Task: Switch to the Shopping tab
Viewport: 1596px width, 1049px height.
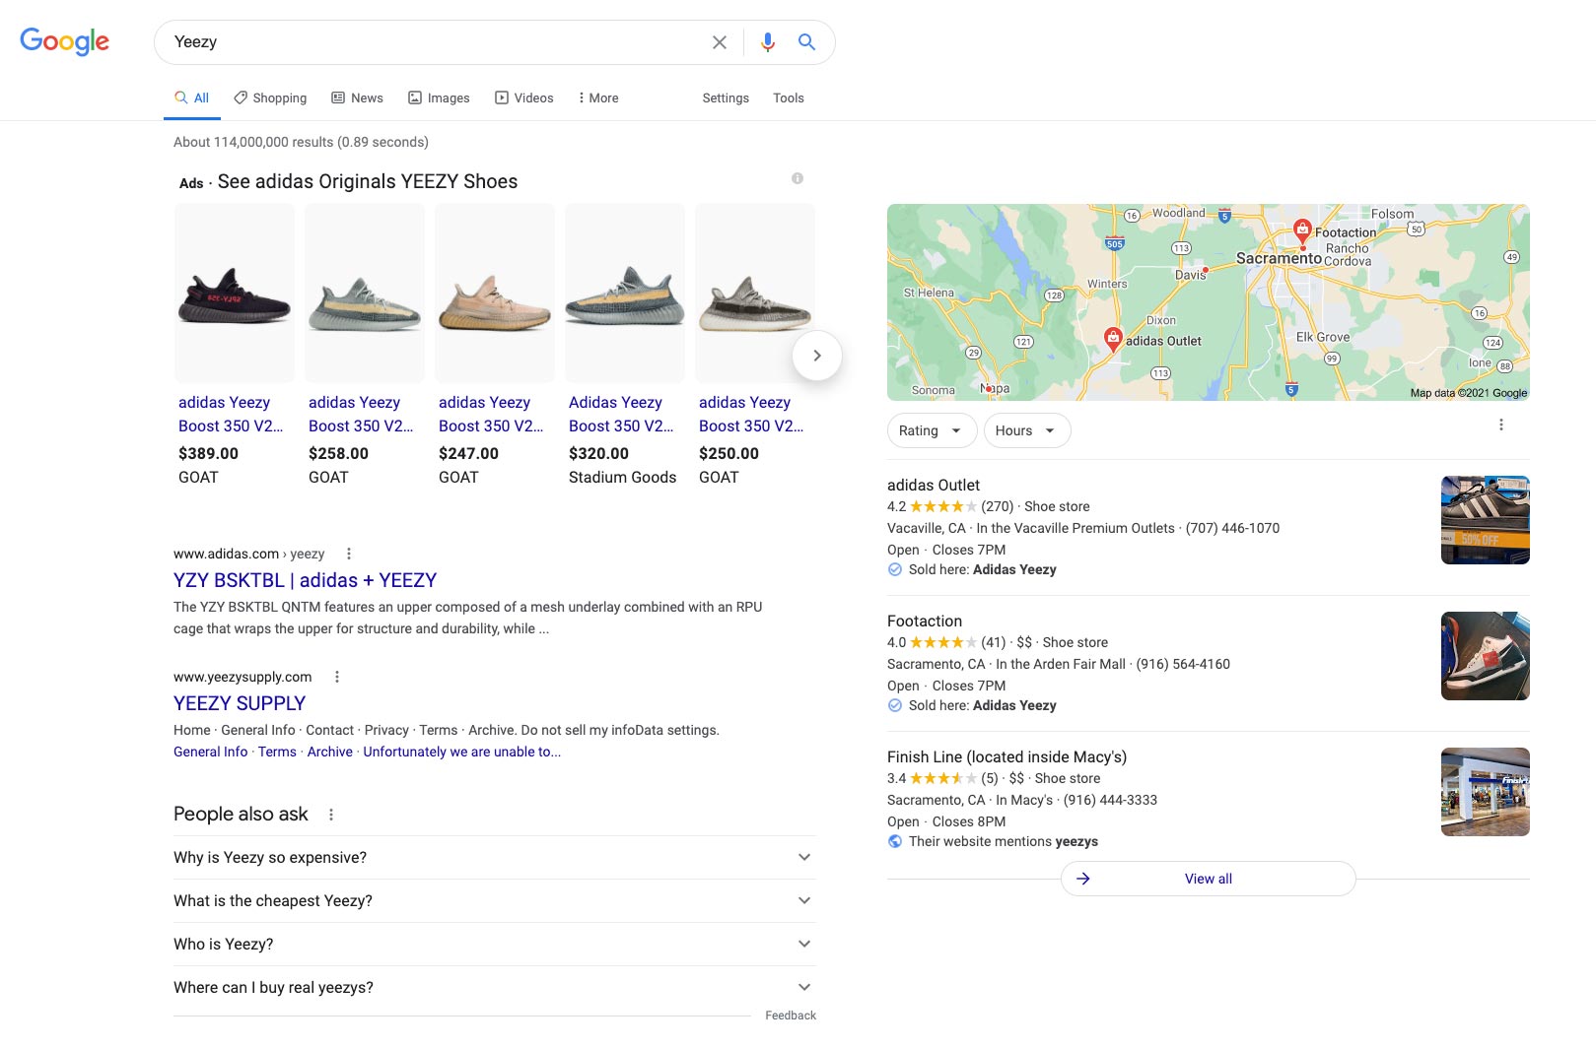Action: [270, 98]
